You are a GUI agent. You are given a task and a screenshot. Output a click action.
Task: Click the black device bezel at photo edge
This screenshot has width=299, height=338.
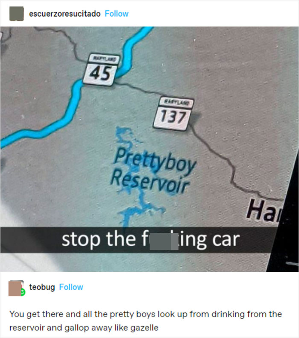(x=284, y=226)
